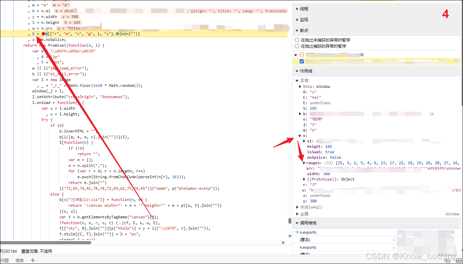Click the setAttribute crossOrigin code line
This screenshot has width=463, height=264.
coord(81,97)
